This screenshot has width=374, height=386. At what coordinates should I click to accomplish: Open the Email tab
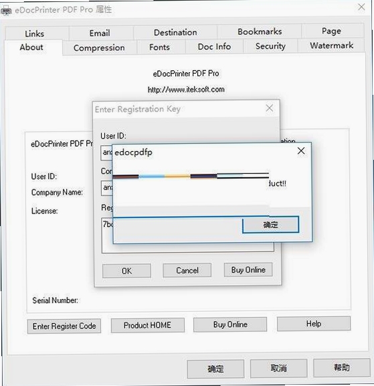click(100, 33)
